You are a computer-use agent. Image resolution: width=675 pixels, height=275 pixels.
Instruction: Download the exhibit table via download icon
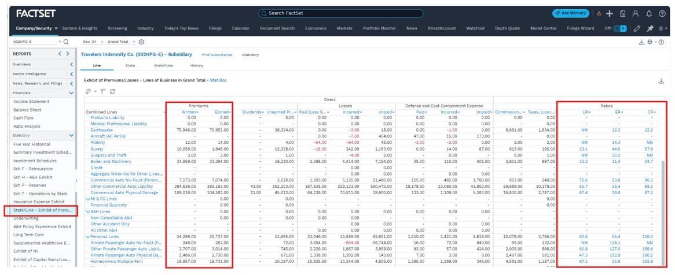pos(661,81)
